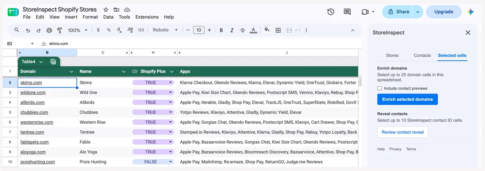The width and height of the screenshot is (485, 171).
Task: Decrease font size with minus button
Action: pyautogui.click(x=188, y=30)
